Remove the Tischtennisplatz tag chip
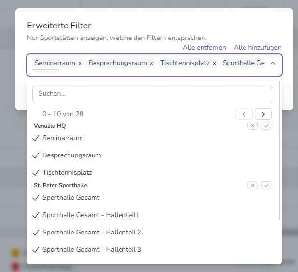The height and width of the screenshot is (272, 298). (214, 63)
